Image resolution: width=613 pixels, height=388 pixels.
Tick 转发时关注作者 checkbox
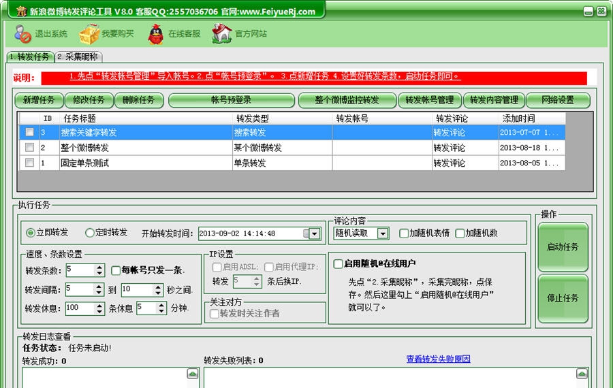coord(215,314)
